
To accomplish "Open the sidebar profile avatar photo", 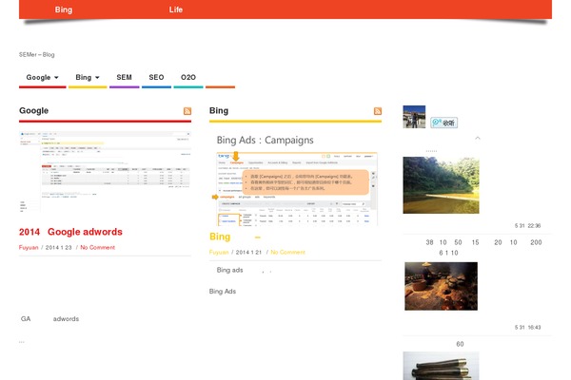I will (414, 117).
